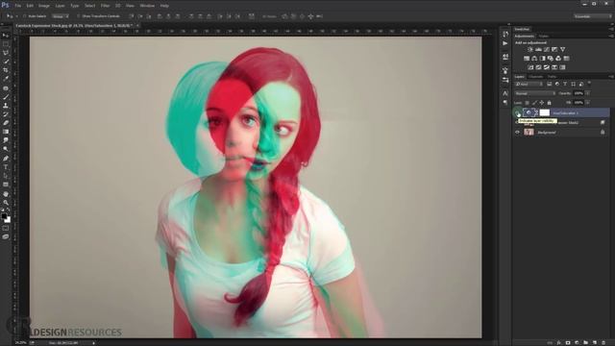Screen dimensions: 615x346
Task: Select the Crop tool
Action: pos(6,70)
